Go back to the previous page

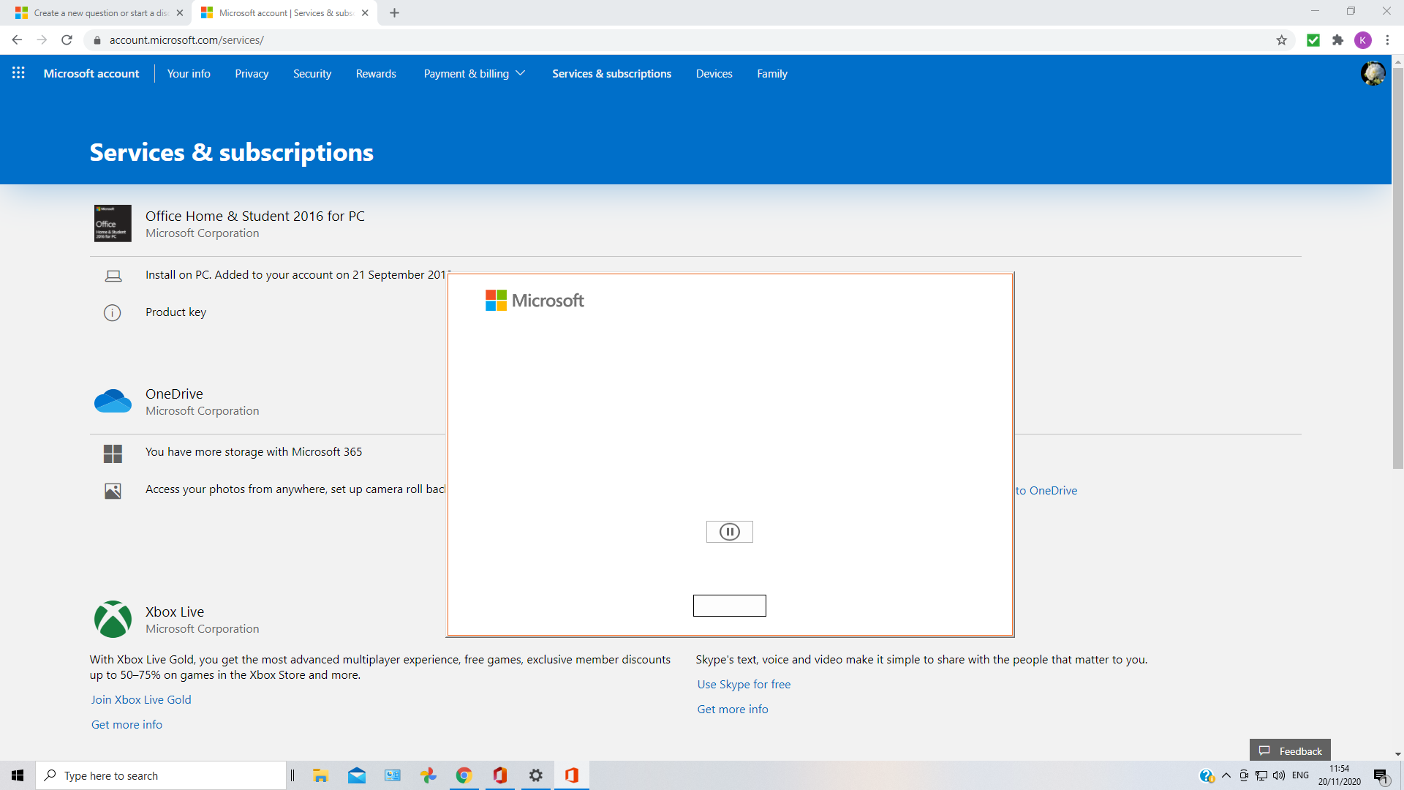pos(17,40)
